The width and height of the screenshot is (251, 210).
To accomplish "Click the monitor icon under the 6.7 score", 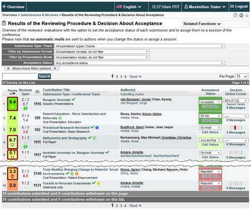I will click(12, 145).
